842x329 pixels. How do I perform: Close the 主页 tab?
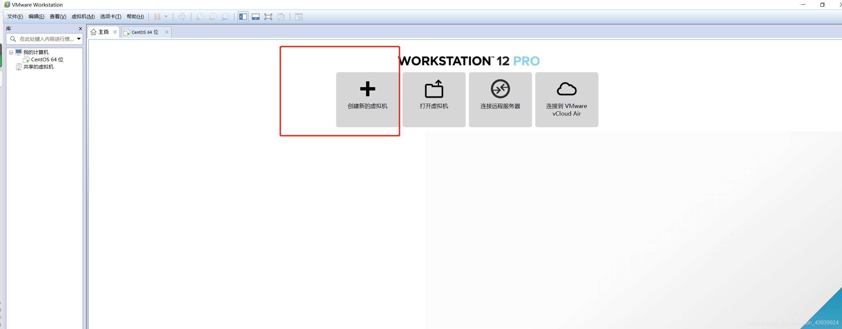point(115,32)
